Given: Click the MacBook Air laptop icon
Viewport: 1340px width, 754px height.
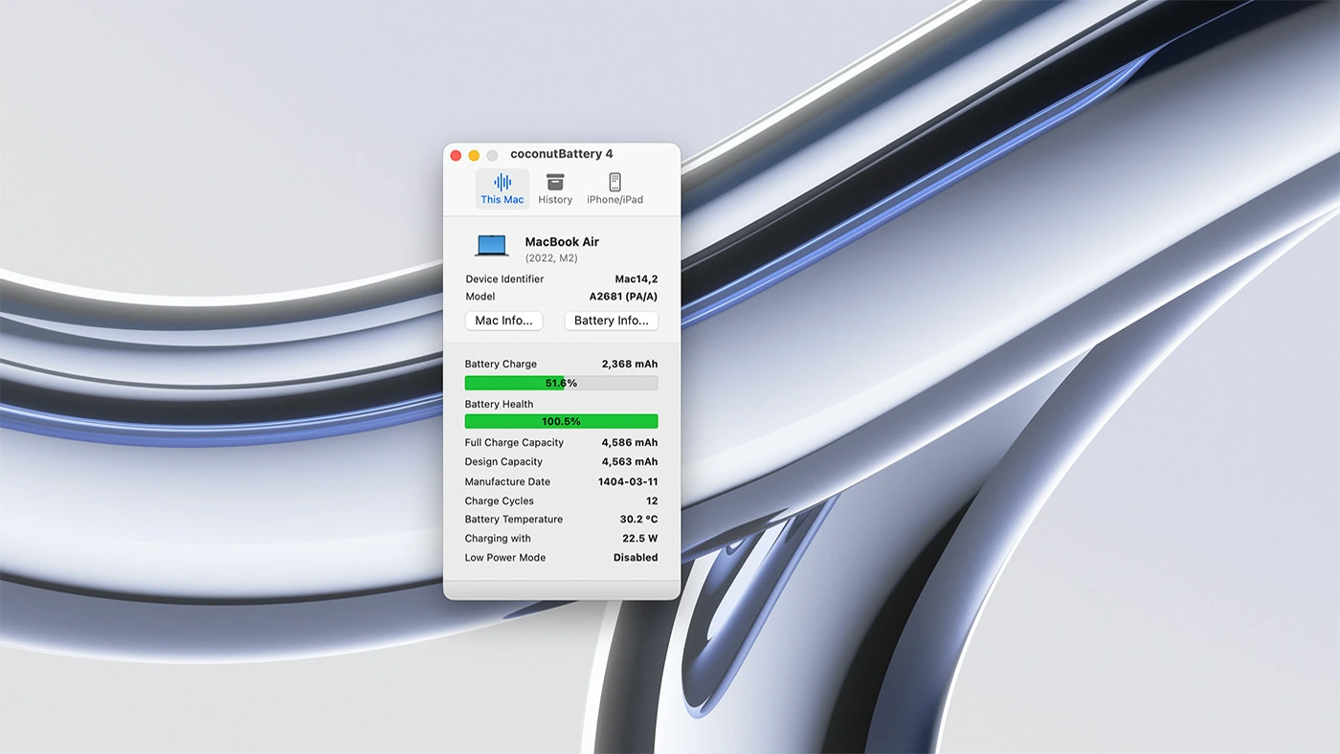Looking at the screenshot, I should [x=492, y=246].
